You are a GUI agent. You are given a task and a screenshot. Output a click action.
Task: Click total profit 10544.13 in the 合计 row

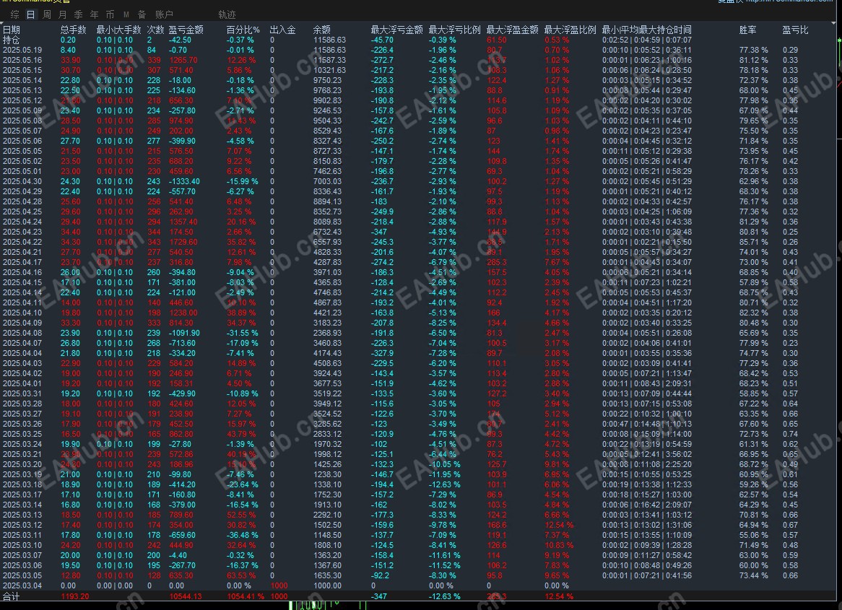coord(186,596)
